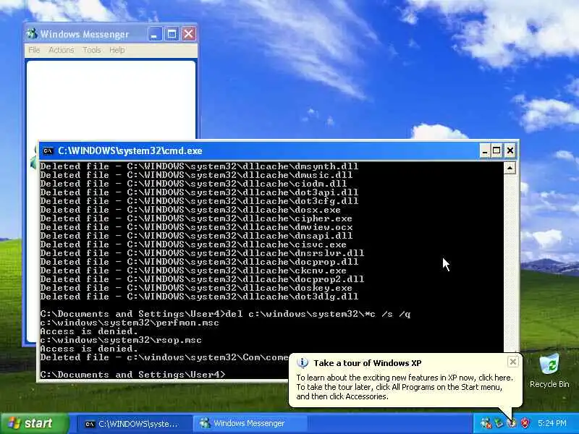Click the white contact area in Windows Messenger

pyautogui.click(x=111, y=100)
